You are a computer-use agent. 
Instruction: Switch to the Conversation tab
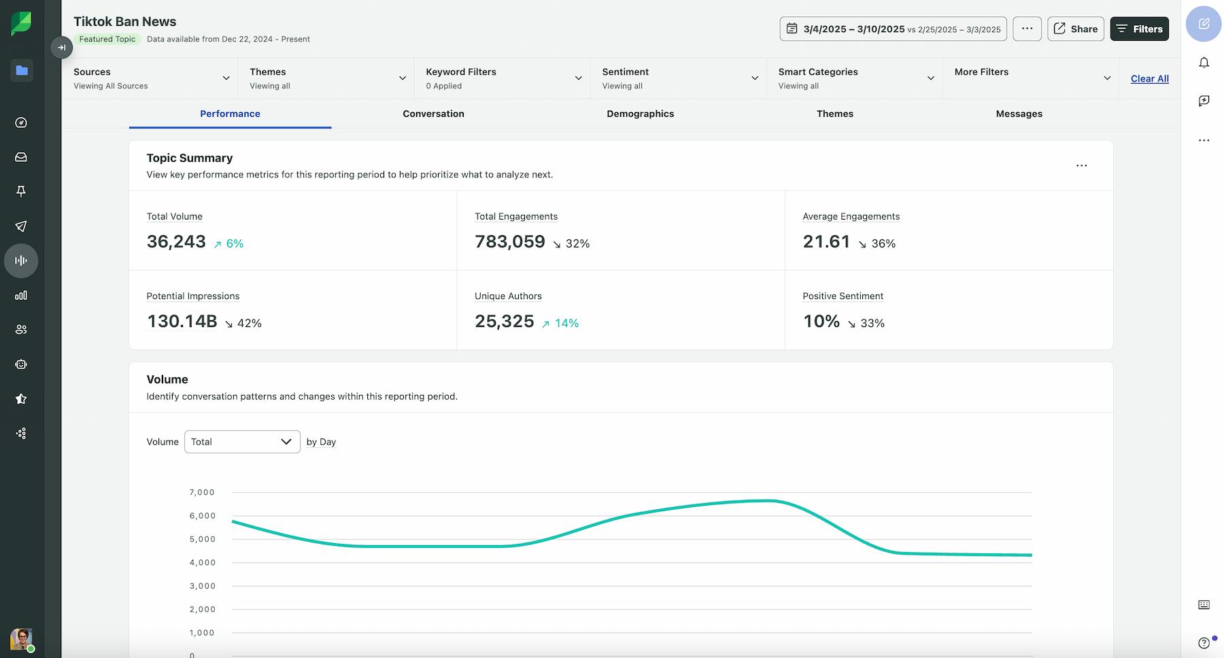tap(433, 114)
